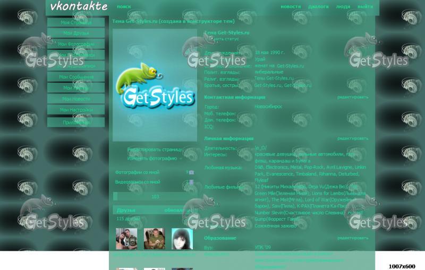
Task: Click Темы Get-Styles.ru religious views link
Action: [274, 78]
